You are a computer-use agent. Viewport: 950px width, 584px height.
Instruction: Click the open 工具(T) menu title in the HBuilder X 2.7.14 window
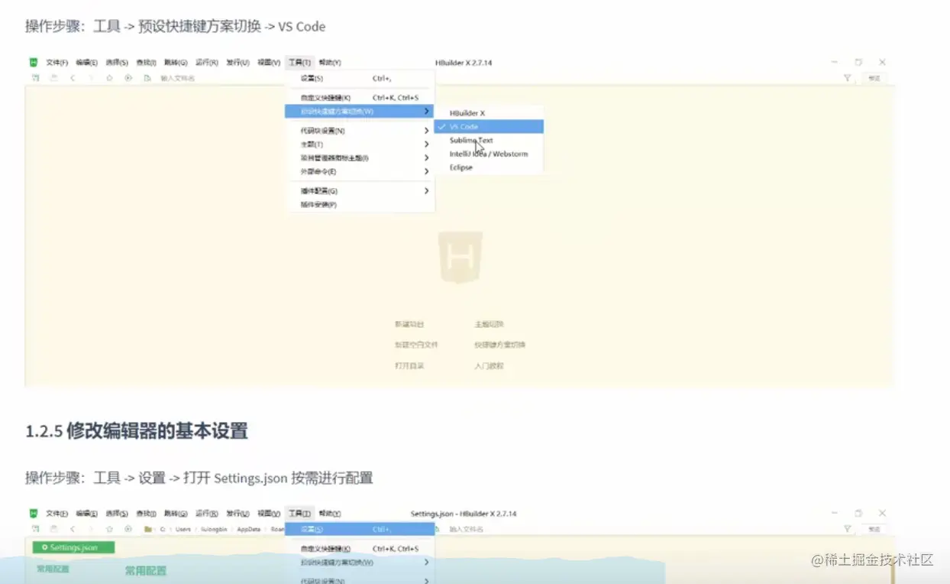[299, 63]
